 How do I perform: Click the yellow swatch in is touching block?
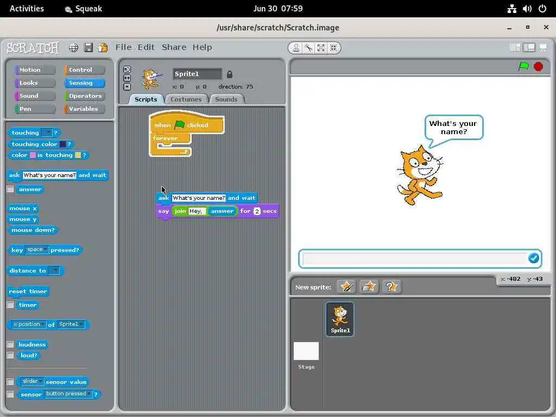click(78, 155)
